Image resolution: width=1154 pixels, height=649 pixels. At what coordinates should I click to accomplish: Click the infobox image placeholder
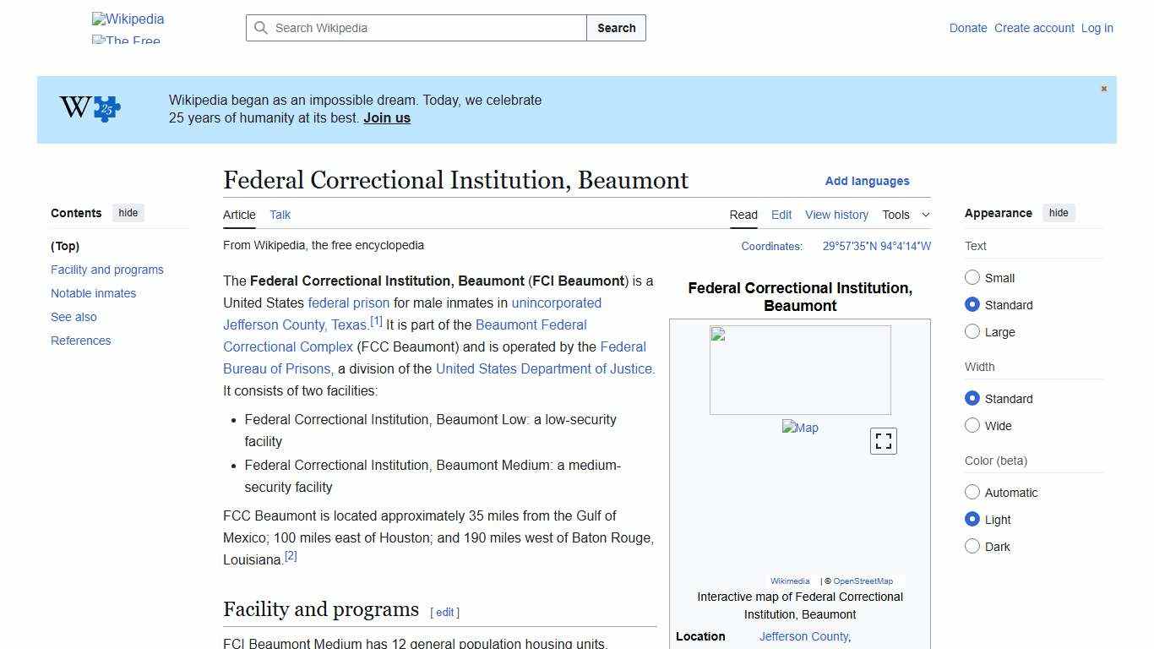[x=800, y=369]
